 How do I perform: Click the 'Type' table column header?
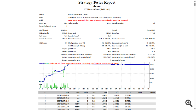[x=78, y=93]
